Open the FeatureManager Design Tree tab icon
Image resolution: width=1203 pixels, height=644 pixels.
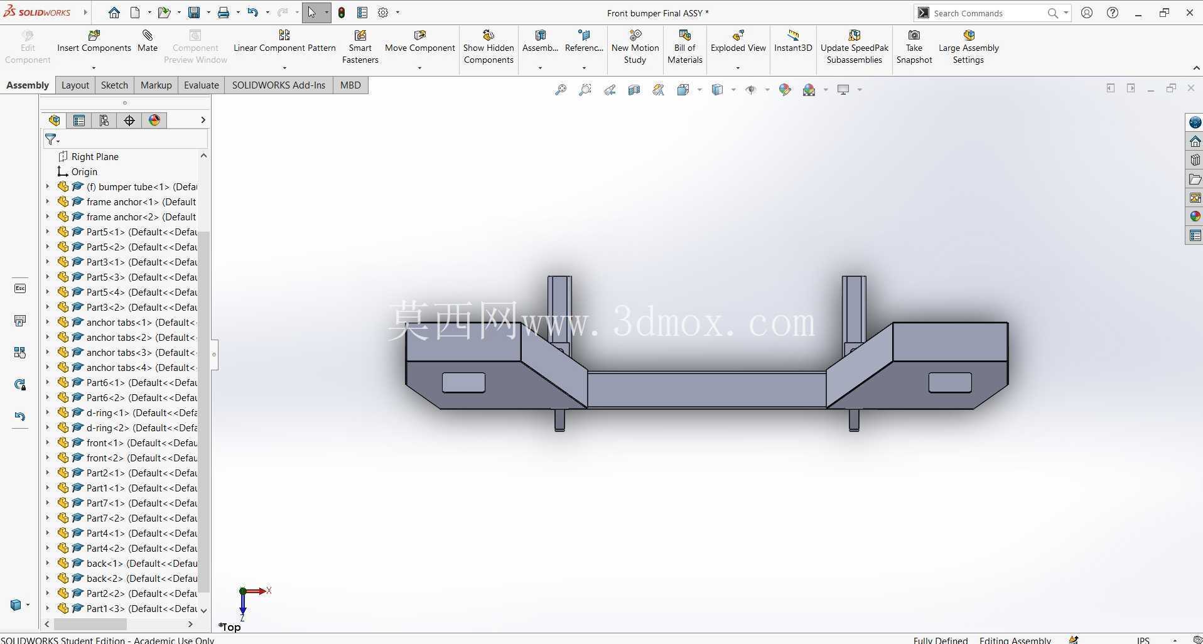pyautogui.click(x=55, y=120)
